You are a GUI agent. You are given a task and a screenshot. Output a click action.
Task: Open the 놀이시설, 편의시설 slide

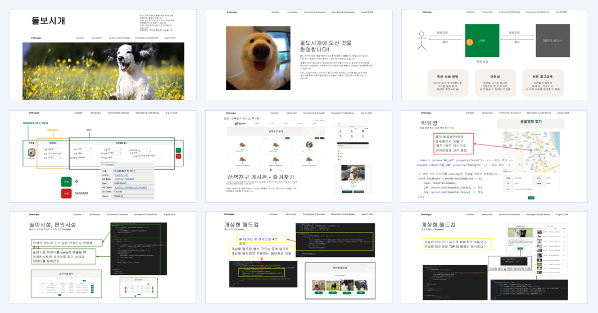(x=103, y=258)
